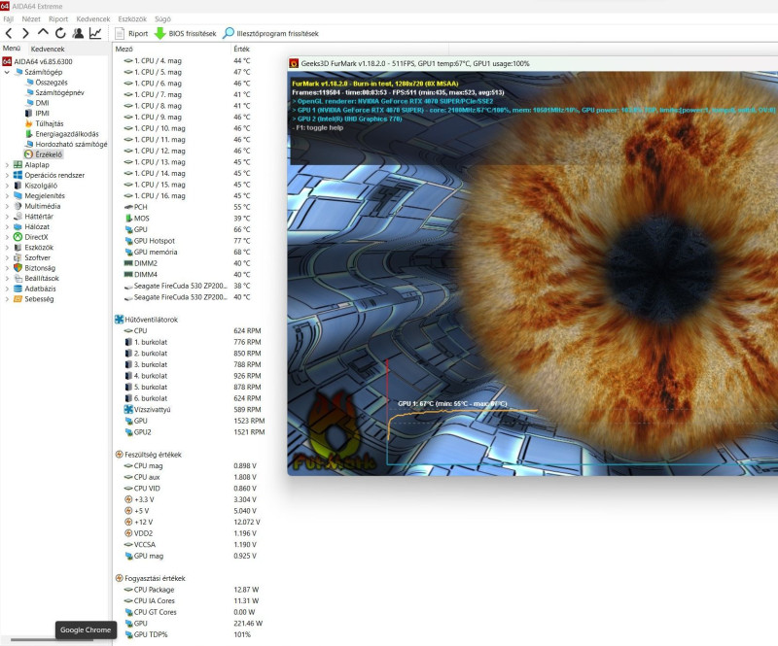778x646 pixels.
Task: Click the Sebesség benchmark icon
Action: (x=18, y=299)
